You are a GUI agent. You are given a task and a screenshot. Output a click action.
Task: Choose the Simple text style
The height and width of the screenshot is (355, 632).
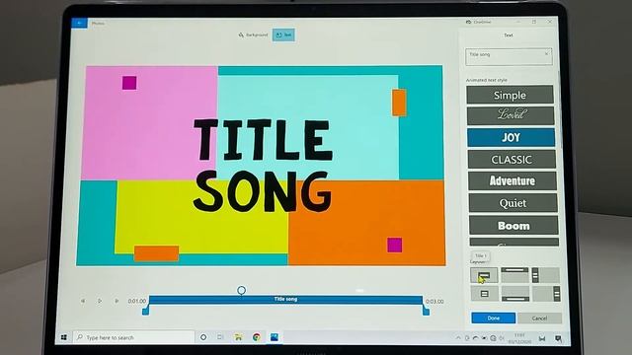pos(510,95)
